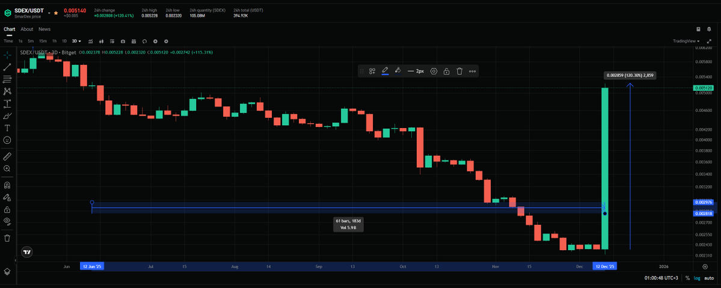Open the TradingView chart source dropdown
This screenshot has height=288, width=721.
coord(687,41)
